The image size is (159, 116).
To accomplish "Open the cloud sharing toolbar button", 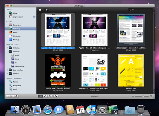I will tap(40, 10).
